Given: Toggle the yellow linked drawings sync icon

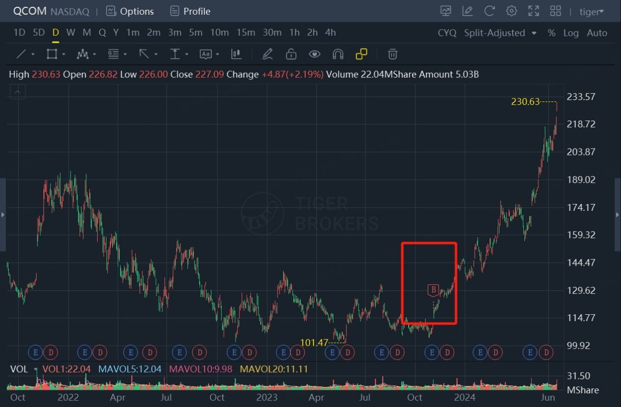Looking at the screenshot, I should tap(362, 54).
